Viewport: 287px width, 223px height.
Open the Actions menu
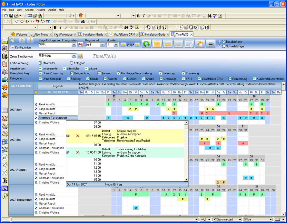(41, 10)
